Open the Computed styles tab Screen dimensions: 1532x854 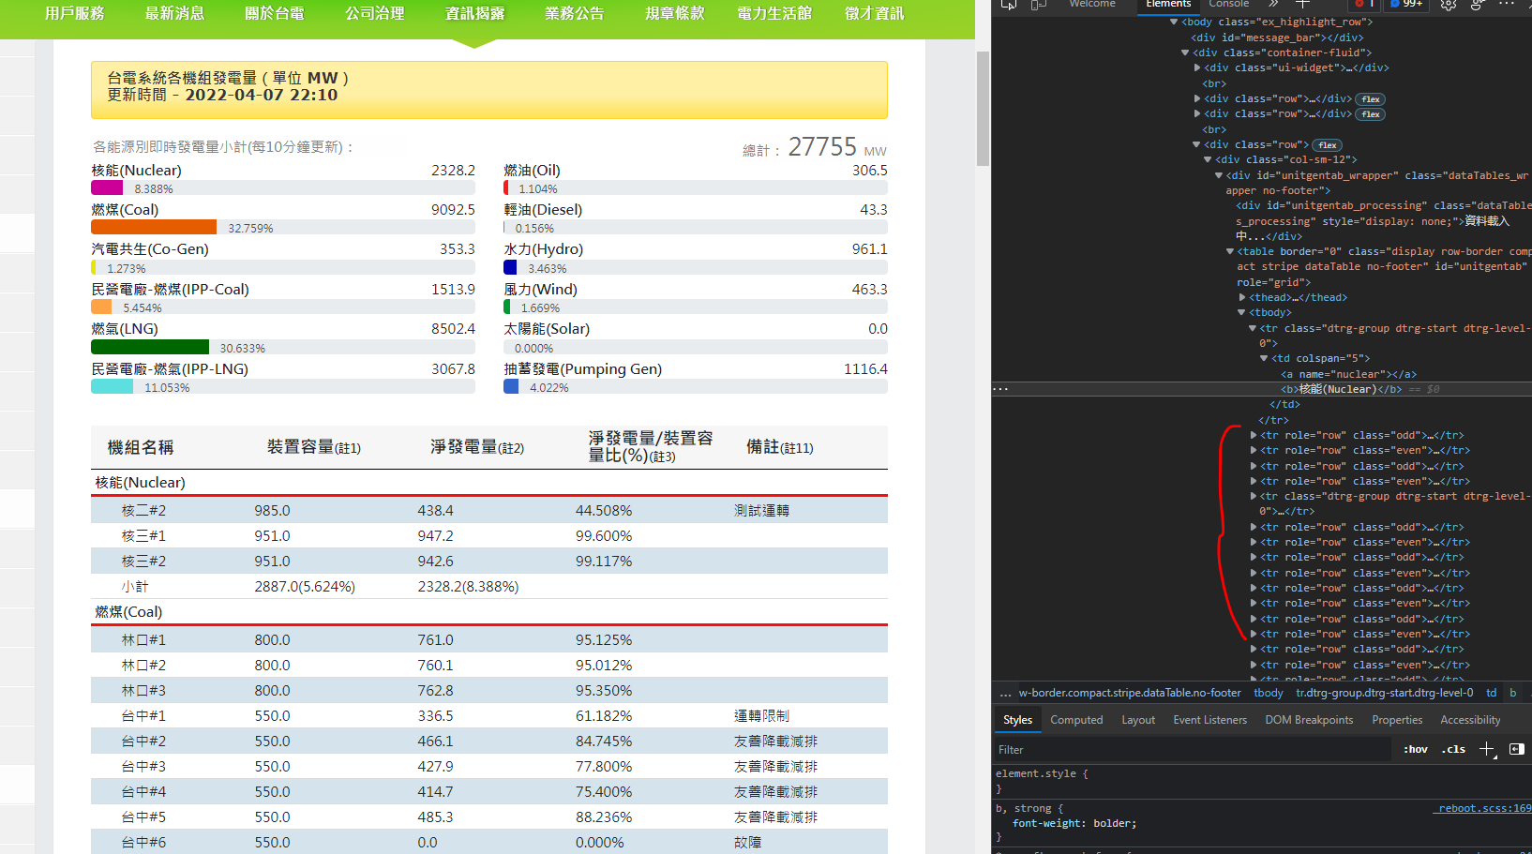[x=1076, y=720]
